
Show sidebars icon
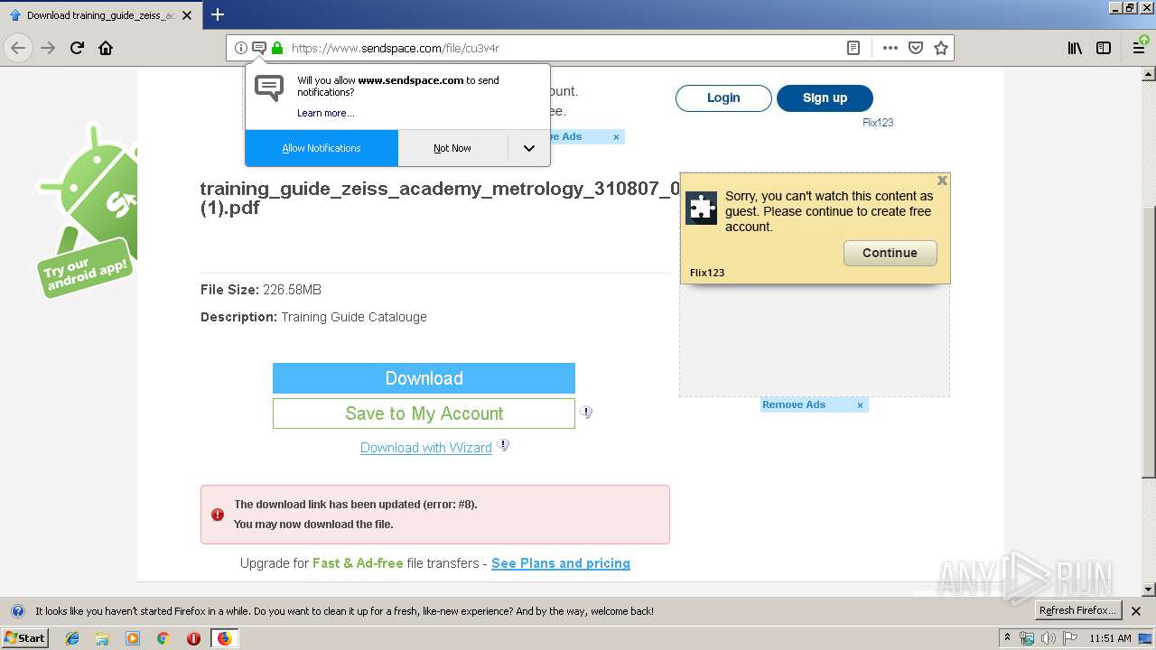[x=1104, y=48]
